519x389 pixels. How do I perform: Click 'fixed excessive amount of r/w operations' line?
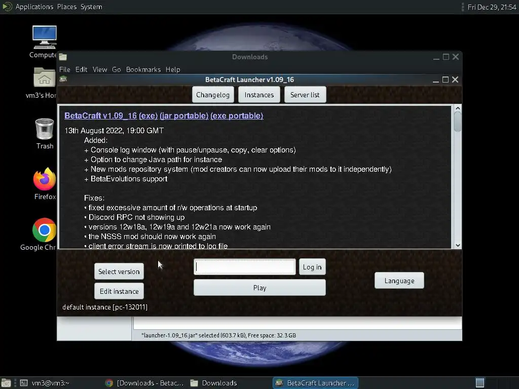click(x=170, y=208)
